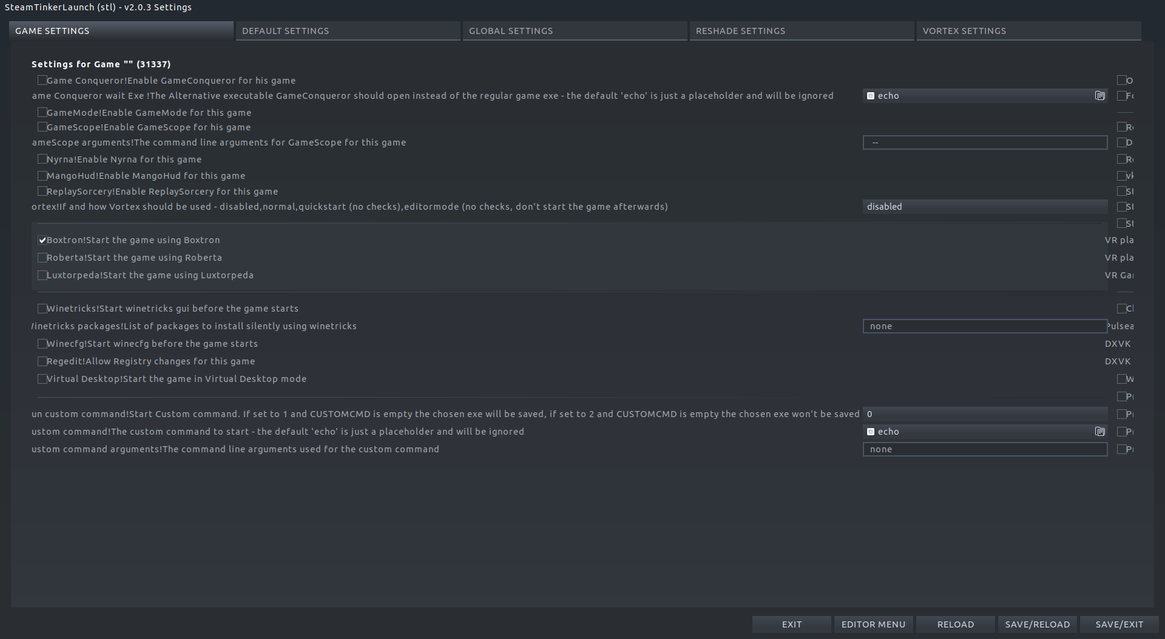Image resolution: width=1165 pixels, height=639 pixels.
Task: Enable MangoHud for this game
Action: pos(42,175)
